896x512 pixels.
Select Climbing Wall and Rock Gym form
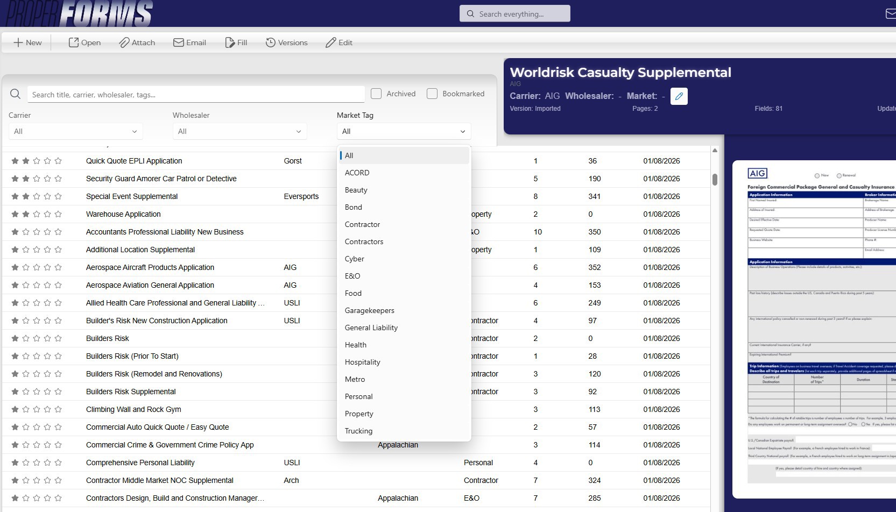point(133,409)
